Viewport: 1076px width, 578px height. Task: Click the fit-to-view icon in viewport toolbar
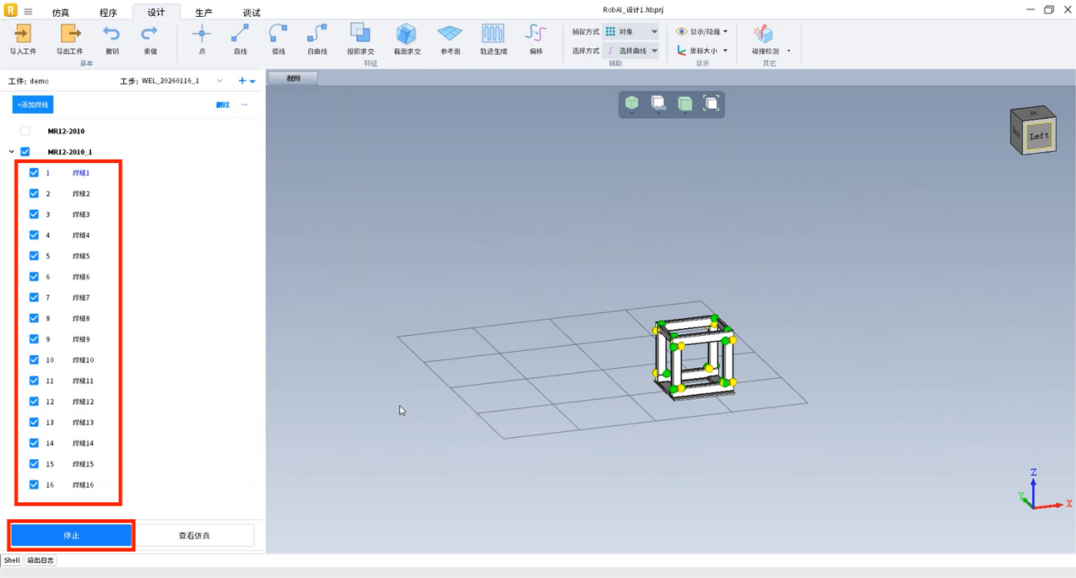tap(711, 104)
